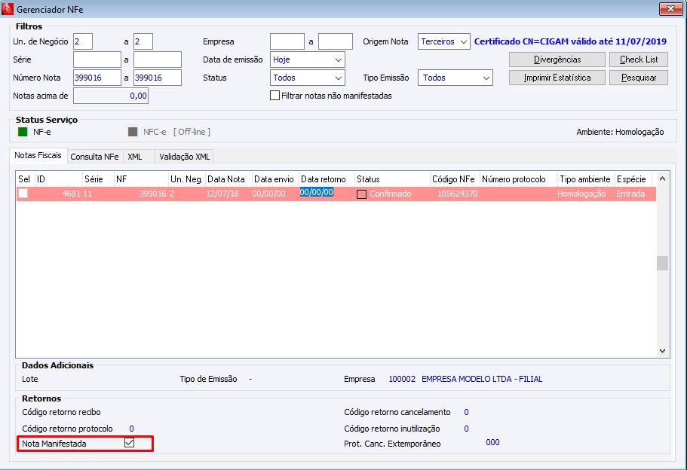The width and height of the screenshot is (687, 470).
Task: Click the Un. de Negócio start field
Action: point(83,41)
